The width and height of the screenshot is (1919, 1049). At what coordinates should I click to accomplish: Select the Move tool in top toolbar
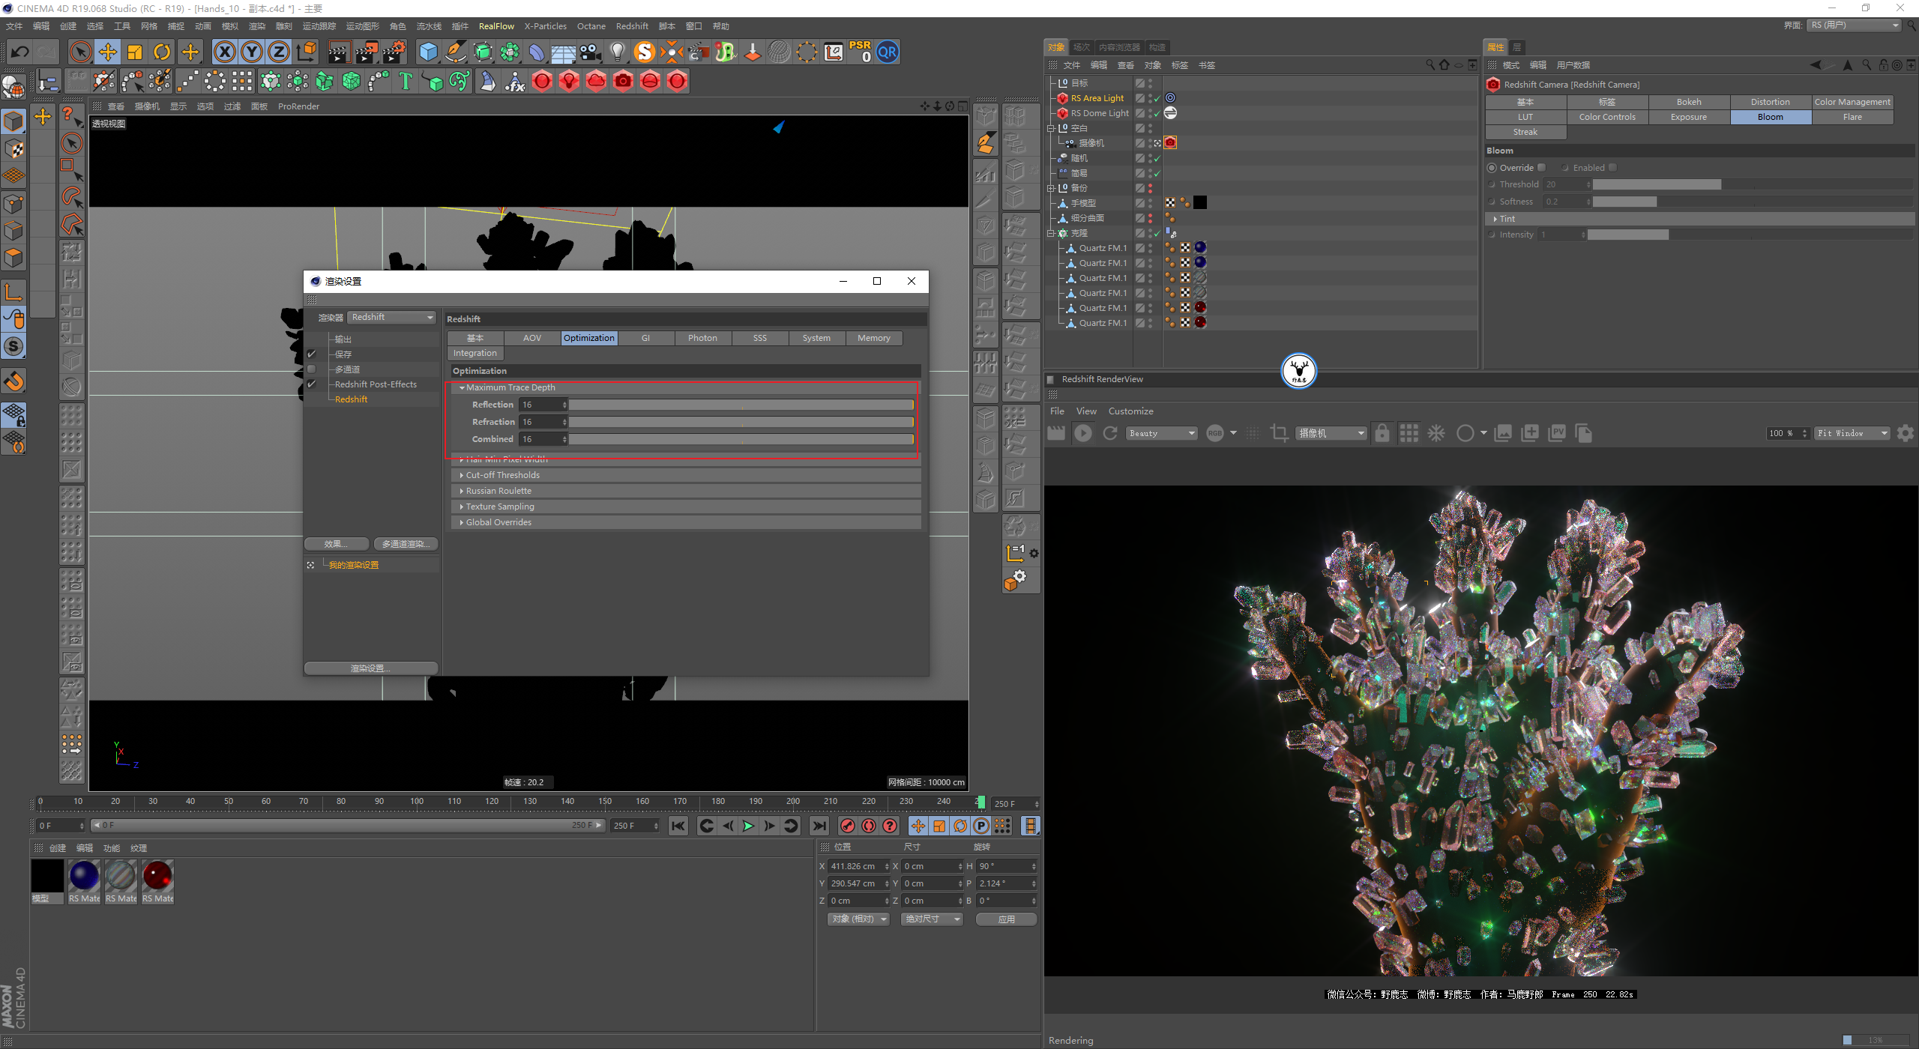pos(108,52)
